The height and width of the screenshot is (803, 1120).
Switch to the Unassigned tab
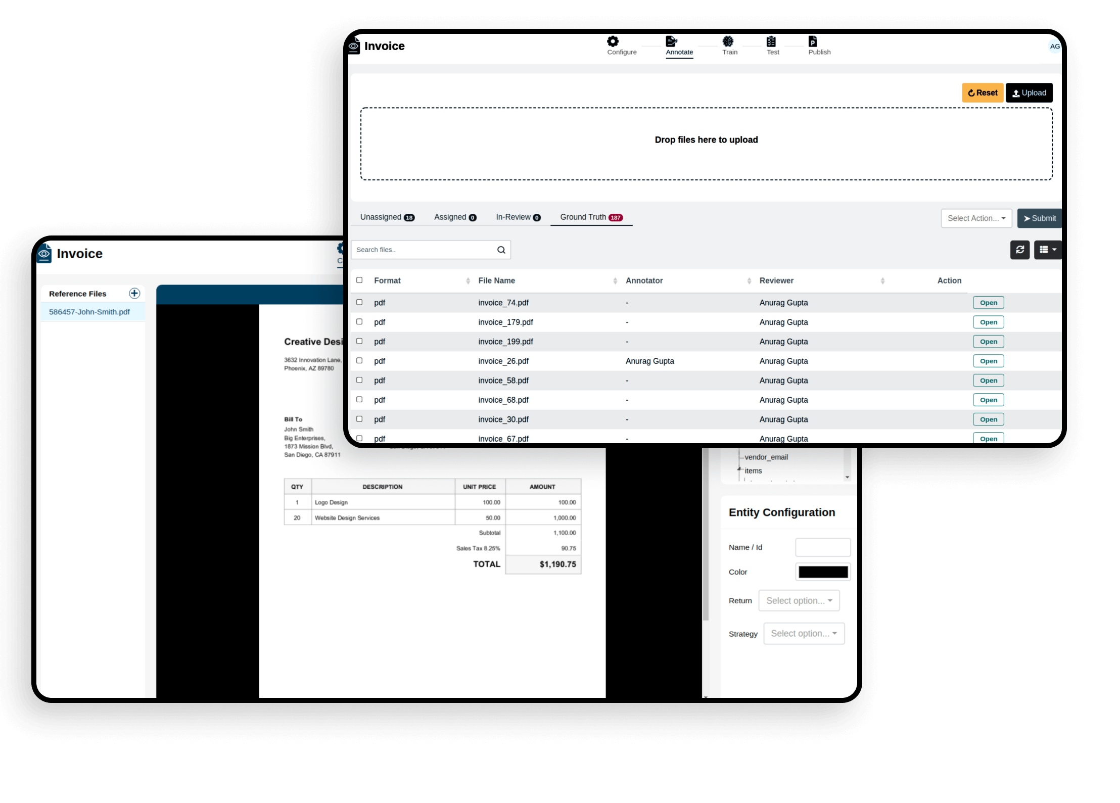(x=387, y=217)
